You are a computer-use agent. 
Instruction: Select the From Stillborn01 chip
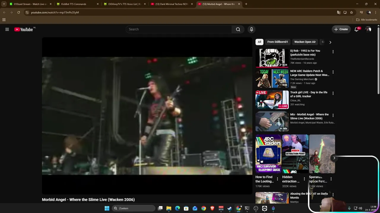[x=278, y=42]
